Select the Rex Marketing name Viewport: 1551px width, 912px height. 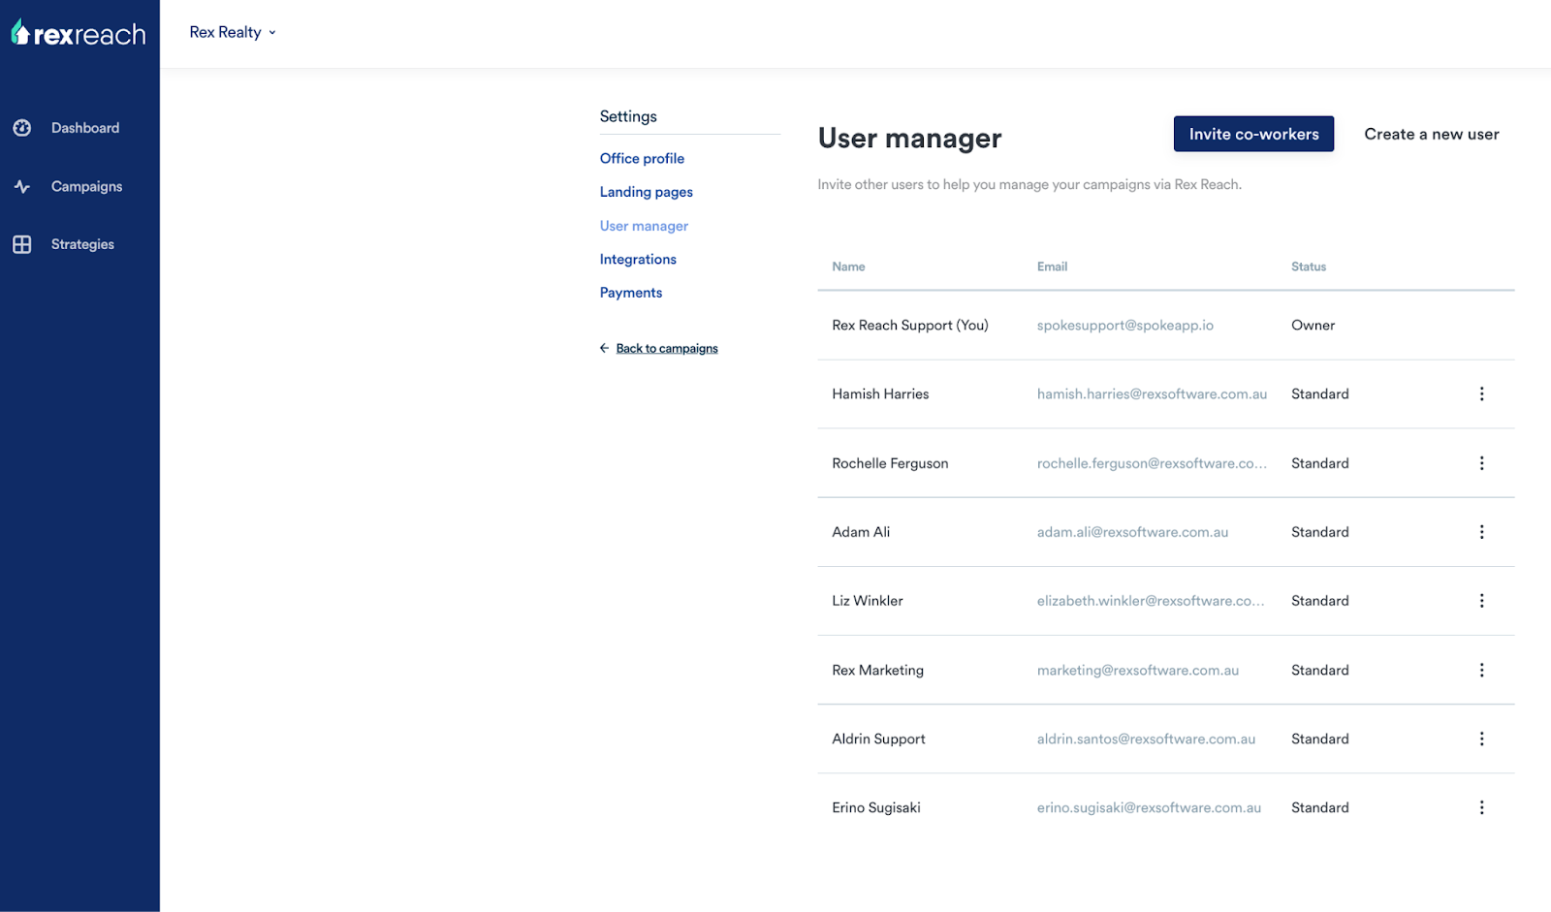point(877,670)
